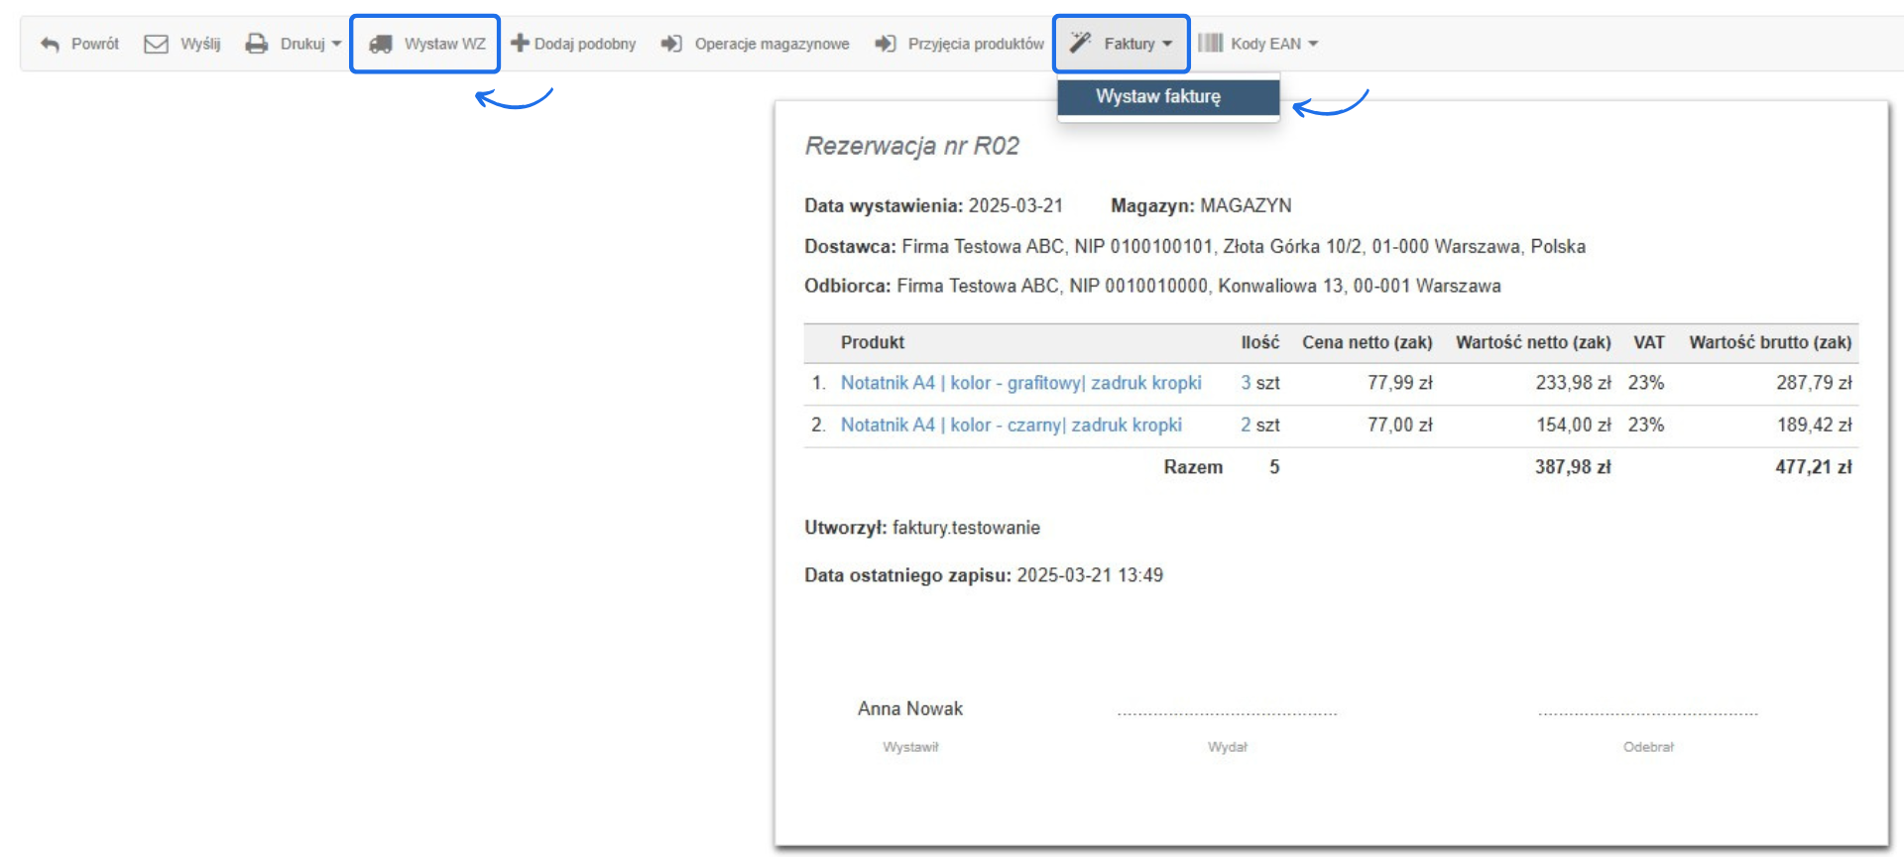Open the Notatnik A4 grafitowy product link

(1020, 383)
